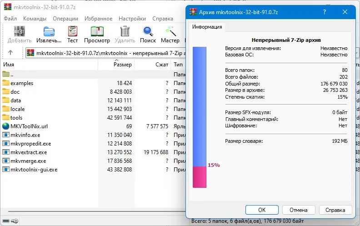The width and height of the screenshot is (360, 226).
Task: Click the archive path address field
Action: (x=105, y=53)
